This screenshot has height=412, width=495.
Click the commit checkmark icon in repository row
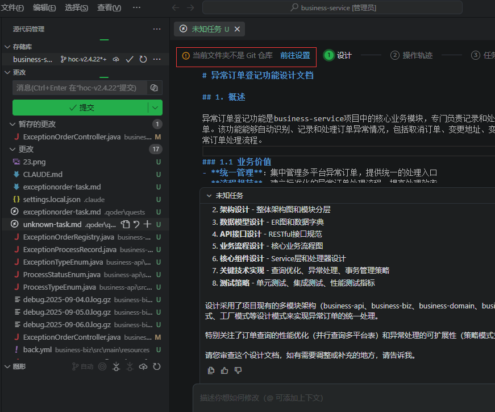click(130, 59)
